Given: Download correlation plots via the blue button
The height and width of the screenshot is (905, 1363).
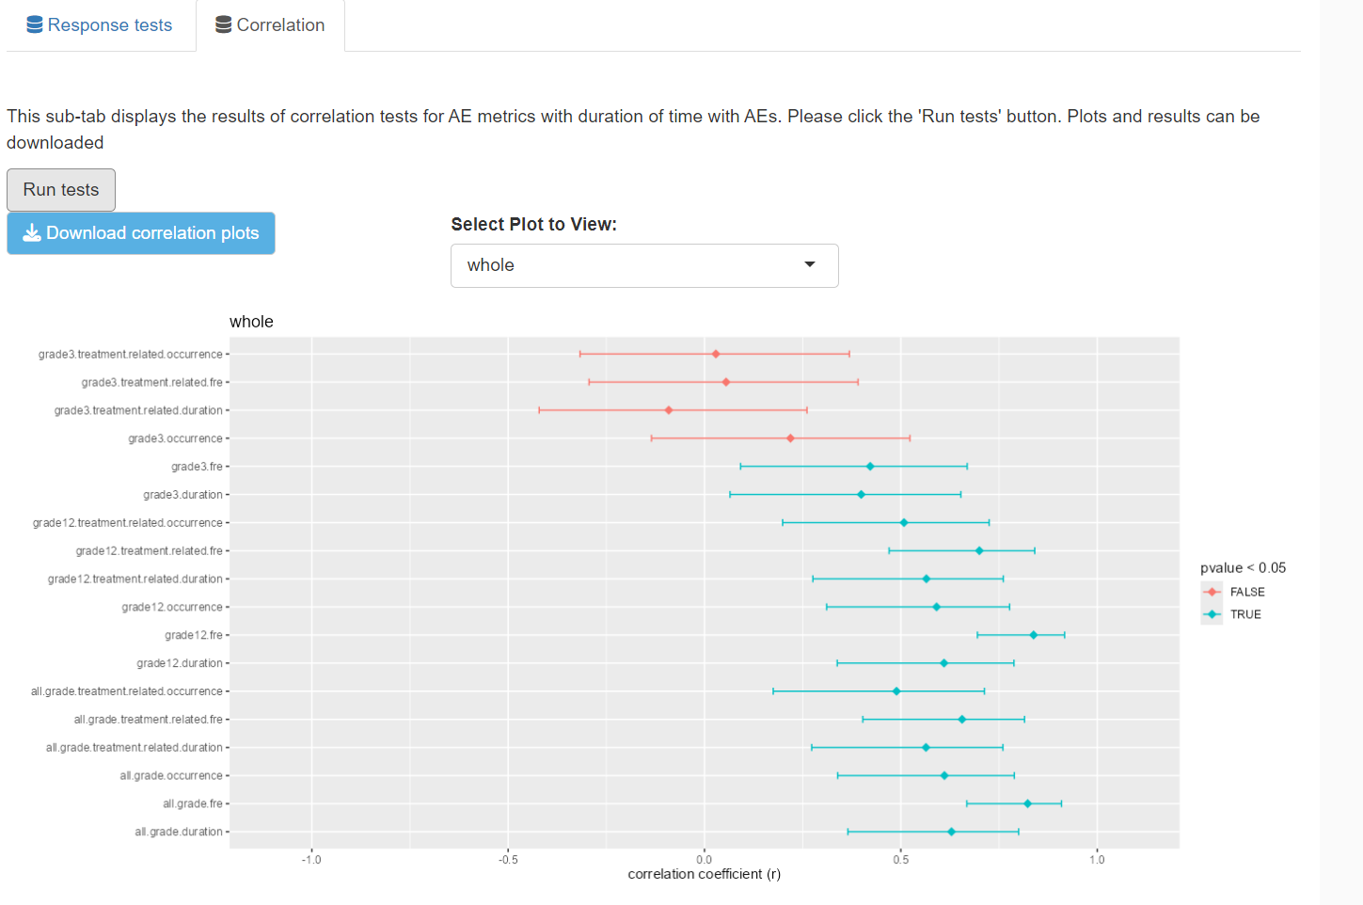Looking at the screenshot, I should pyautogui.click(x=140, y=232).
